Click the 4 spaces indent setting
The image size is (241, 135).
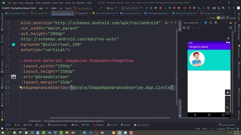tap(221, 129)
